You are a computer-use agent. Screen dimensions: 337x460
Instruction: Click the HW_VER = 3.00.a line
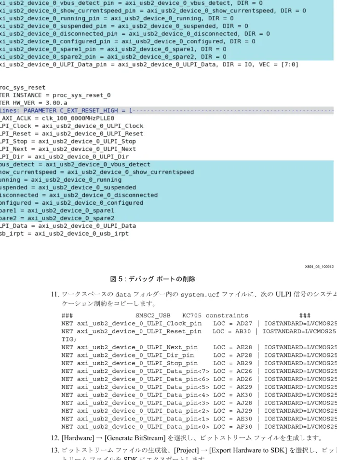[x=33, y=103]
